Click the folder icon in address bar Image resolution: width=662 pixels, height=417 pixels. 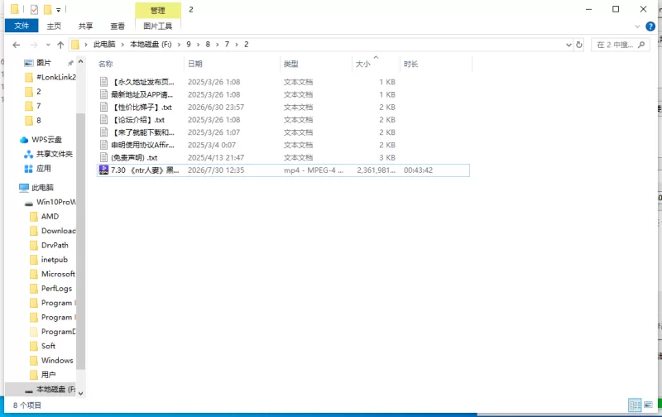[x=75, y=45]
